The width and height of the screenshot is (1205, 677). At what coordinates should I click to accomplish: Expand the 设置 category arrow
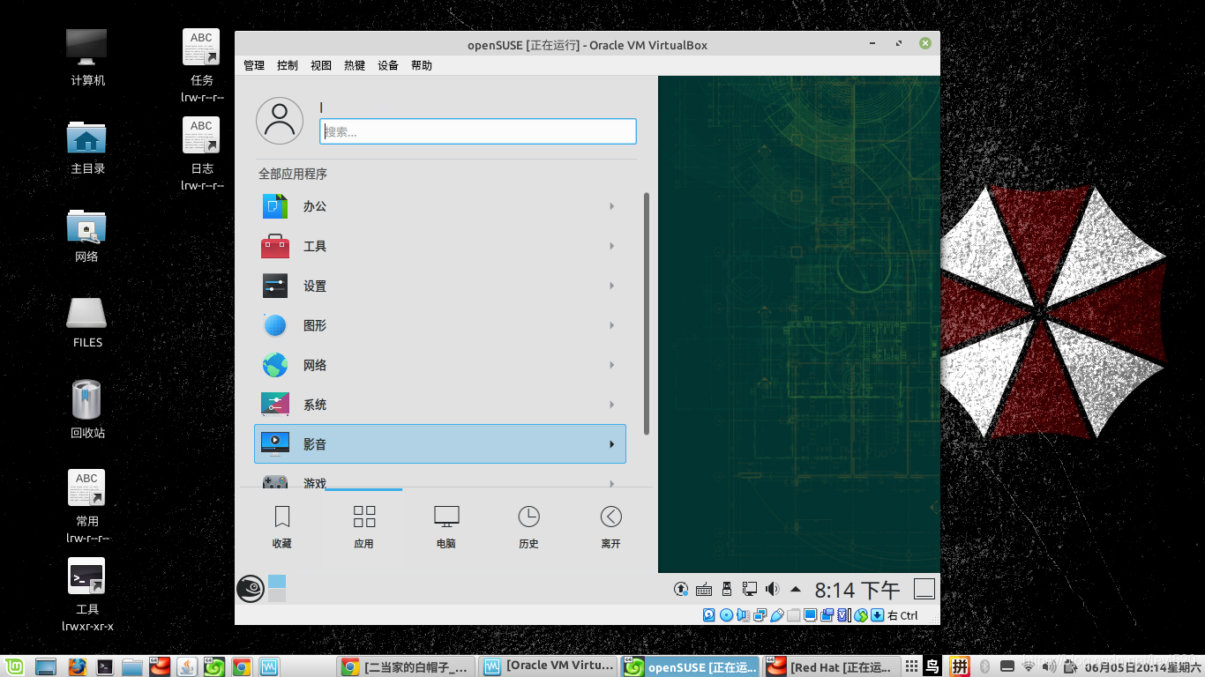coord(611,286)
